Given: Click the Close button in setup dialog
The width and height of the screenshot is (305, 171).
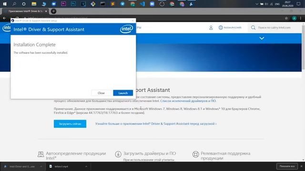Looking at the screenshot, I should click(x=101, y=93).
